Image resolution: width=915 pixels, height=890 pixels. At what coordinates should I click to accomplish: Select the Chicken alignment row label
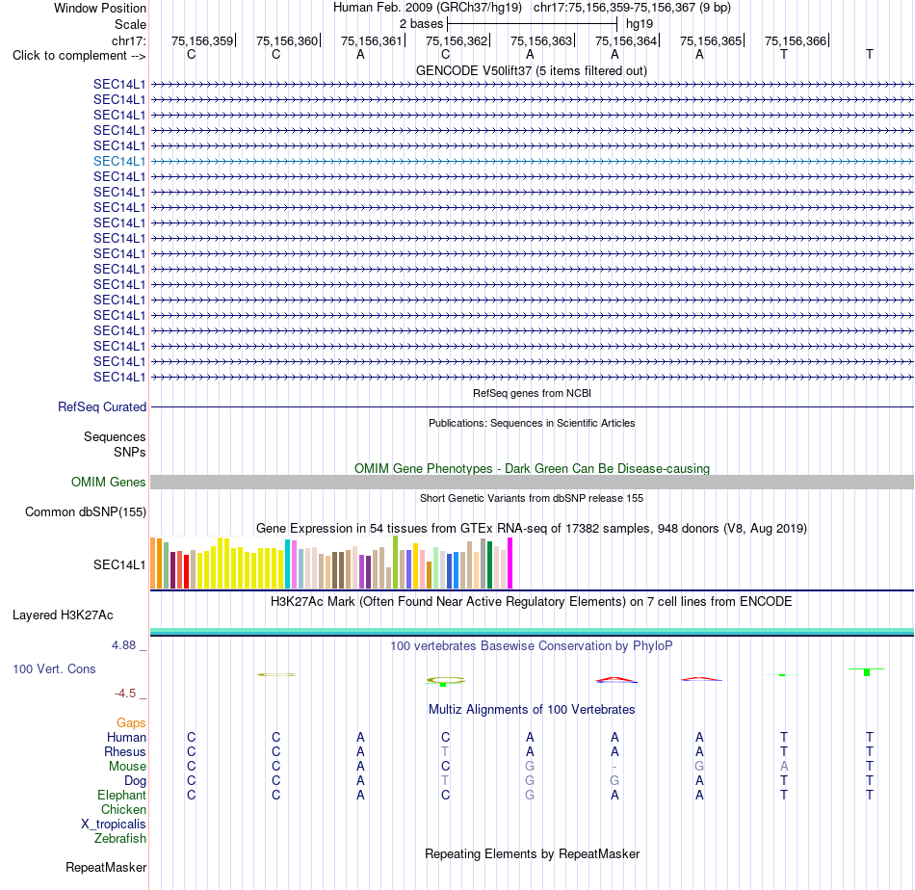[123, 809]
